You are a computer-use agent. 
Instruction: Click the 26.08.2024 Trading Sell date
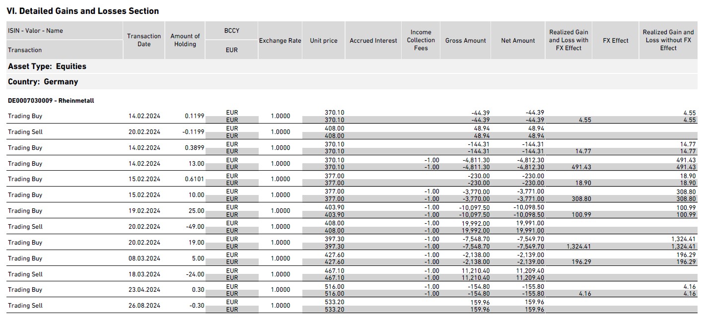point(144,306)
